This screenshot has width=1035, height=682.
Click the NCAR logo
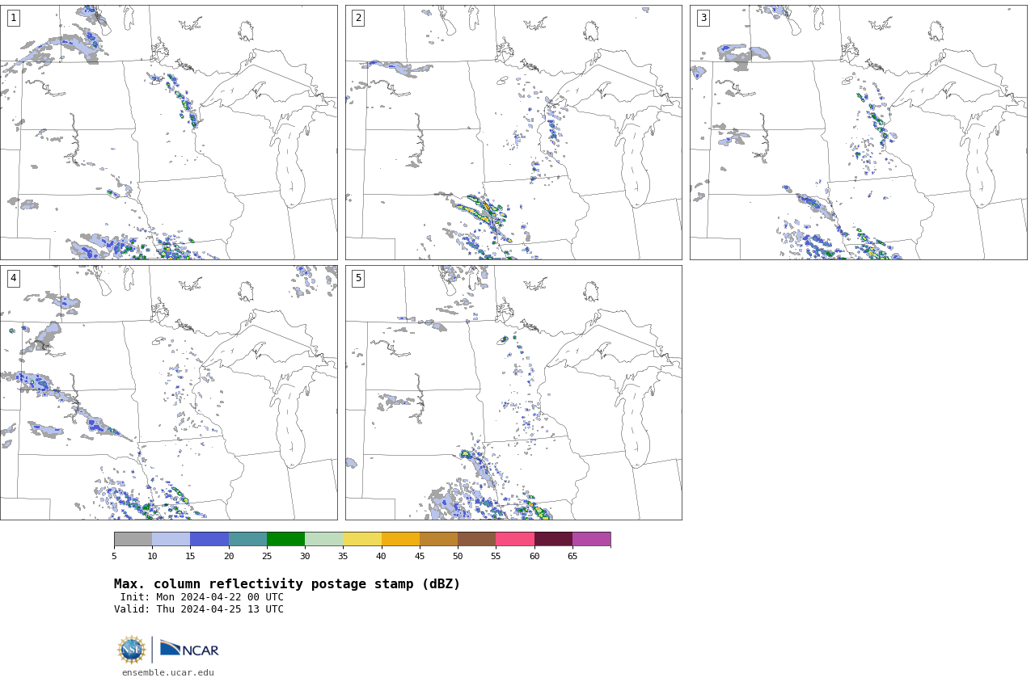click(x=189, y=649)
